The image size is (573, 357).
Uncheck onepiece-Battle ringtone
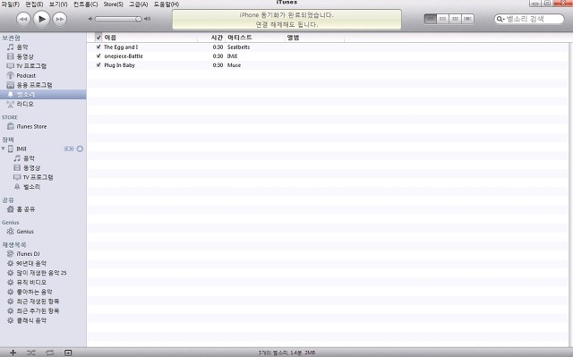pyautogui.click(x=98, y=55)
